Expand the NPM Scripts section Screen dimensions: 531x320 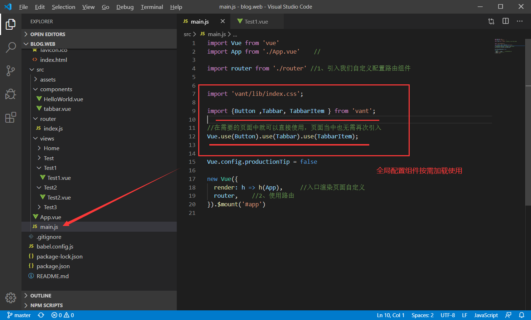click(x=99, y=305)
